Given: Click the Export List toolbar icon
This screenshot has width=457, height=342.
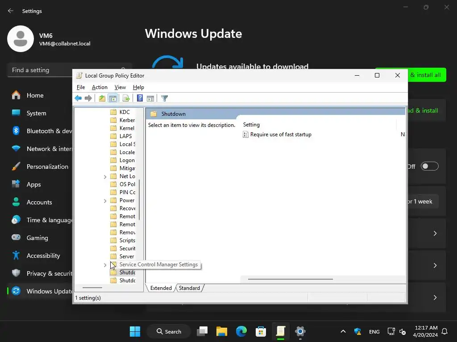Looking at the screenshot, I should pyautogui.click(x=126, y=98).
